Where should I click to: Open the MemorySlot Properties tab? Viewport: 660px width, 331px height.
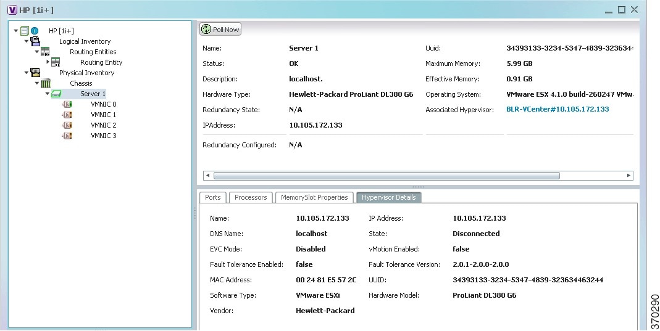(x=314, y=197)
